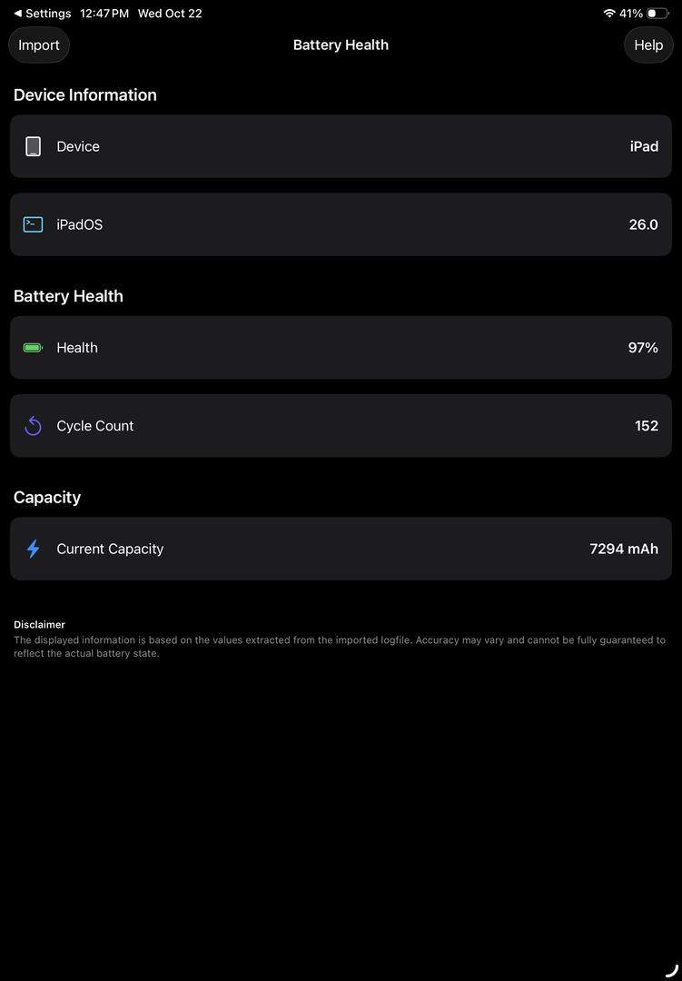Image resolution: width=682 pixels, height=981 pixels.
Task: Select the Device row
Action: pos(341,146)
